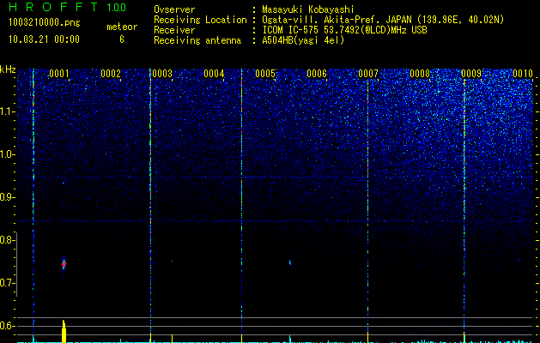Click the 0.9 frequency axis label

click(x=7, y=197)
